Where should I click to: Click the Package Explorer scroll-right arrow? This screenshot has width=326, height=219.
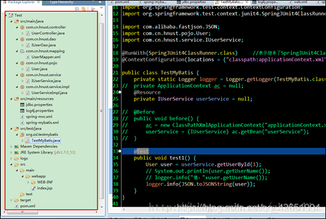[96, 212]
